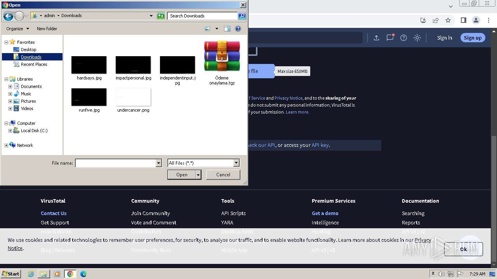Click the Open button
This screenshot has width=497, height=279.
182,175
